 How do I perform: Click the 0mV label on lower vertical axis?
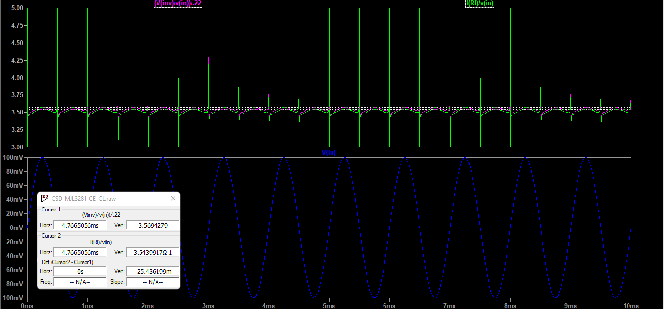click(17, 228)
